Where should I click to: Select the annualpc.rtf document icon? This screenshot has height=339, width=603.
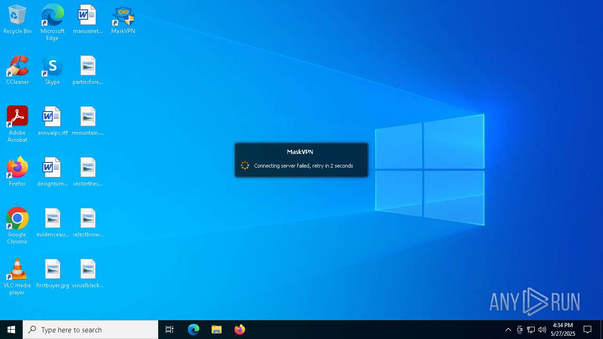52,121
